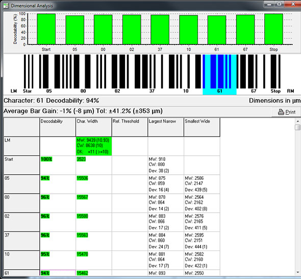Click the scrollbar up arrow

coord(298,121)
